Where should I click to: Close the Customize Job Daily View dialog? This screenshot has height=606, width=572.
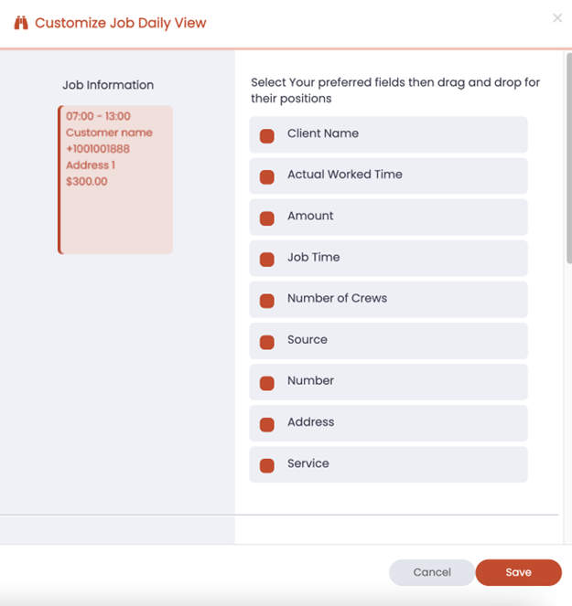pos(556,18)
